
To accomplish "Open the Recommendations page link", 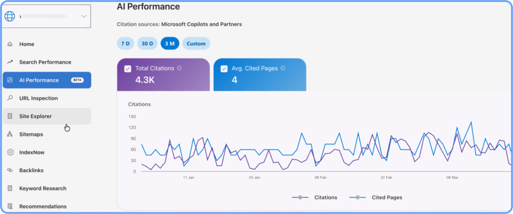I will tap(43, 206).
